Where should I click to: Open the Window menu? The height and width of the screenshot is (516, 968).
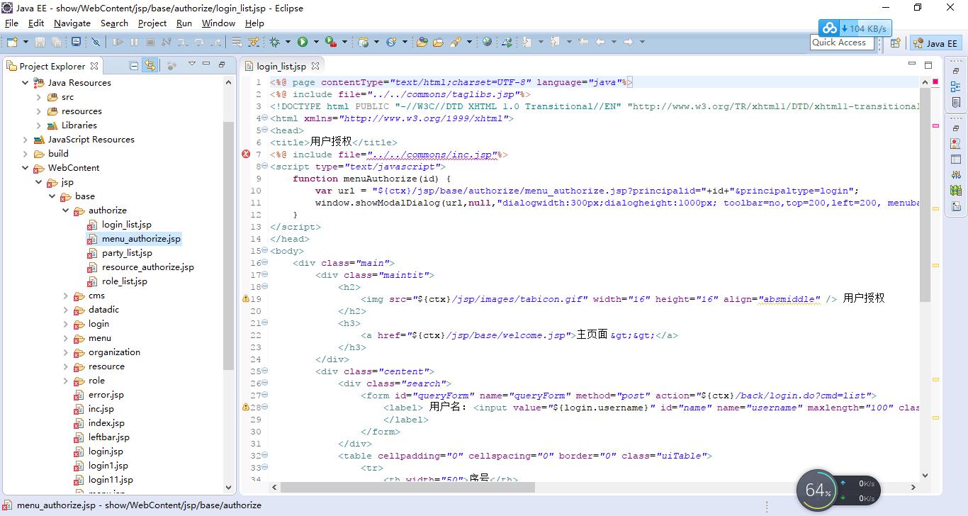218,23
